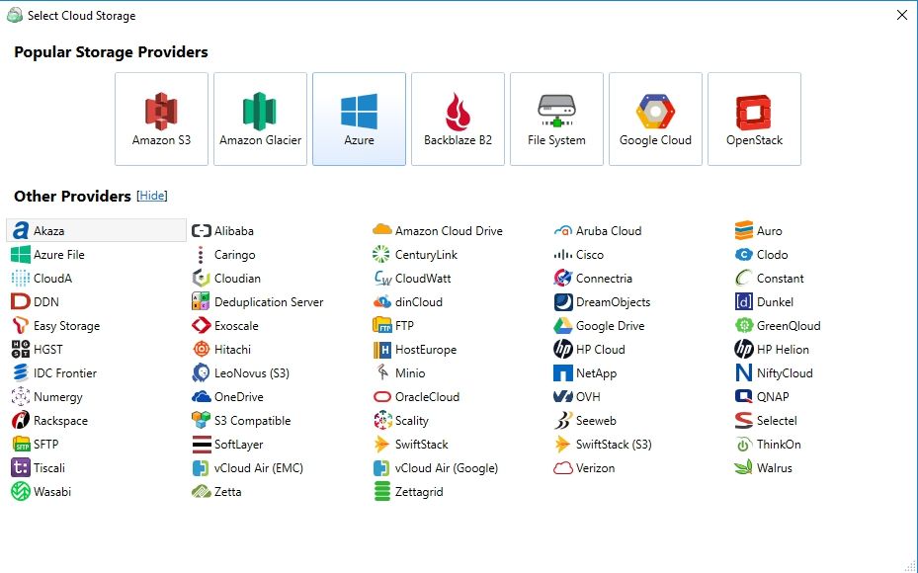Screen dimensions: 918x573
Task: Select the OVH provider
Action: [577, 397]
